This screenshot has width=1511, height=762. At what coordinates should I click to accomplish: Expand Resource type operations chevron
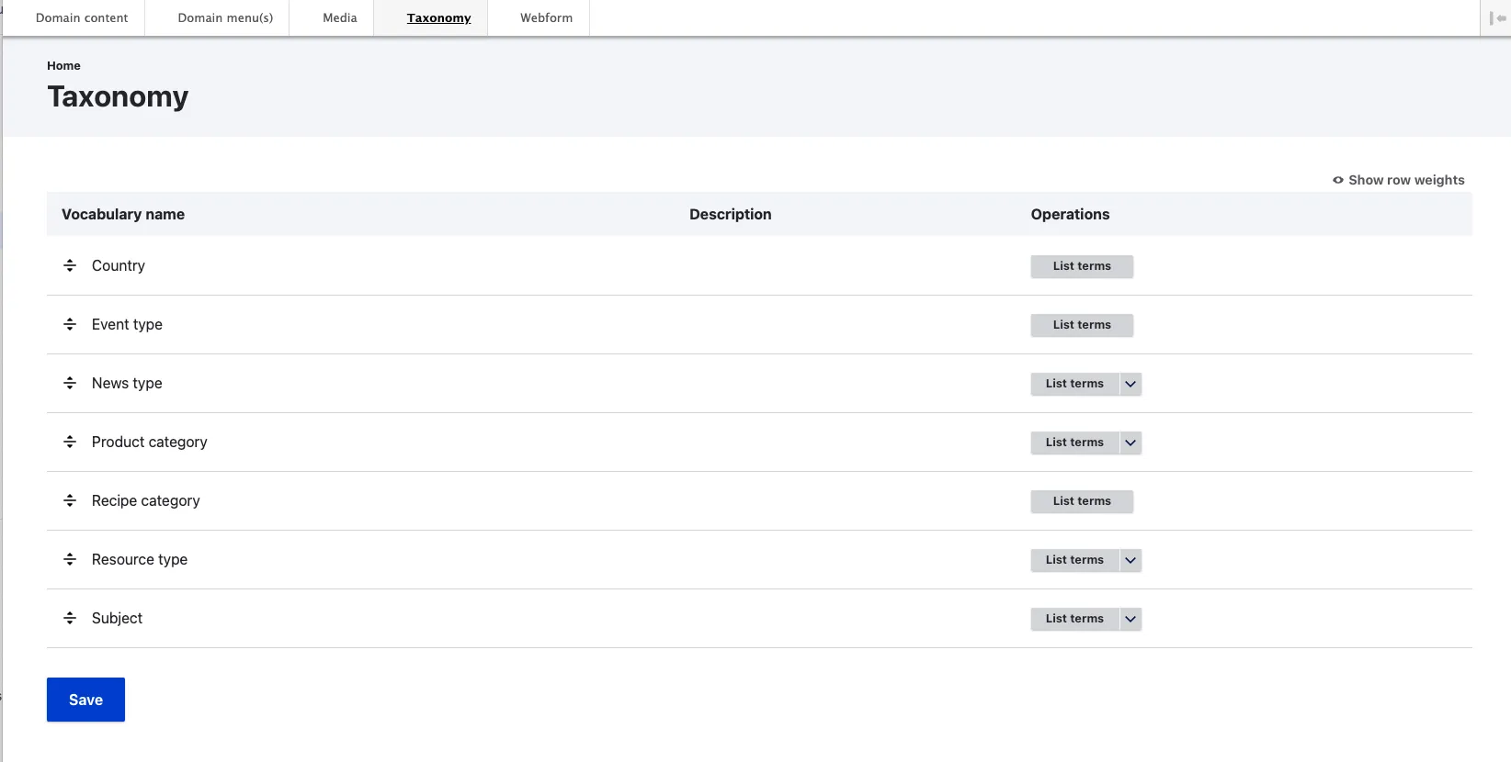click(1130, 560)
